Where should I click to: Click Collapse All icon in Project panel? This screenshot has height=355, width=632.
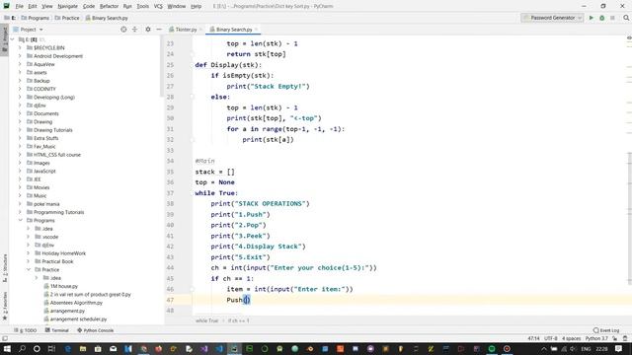click(134, 30)
